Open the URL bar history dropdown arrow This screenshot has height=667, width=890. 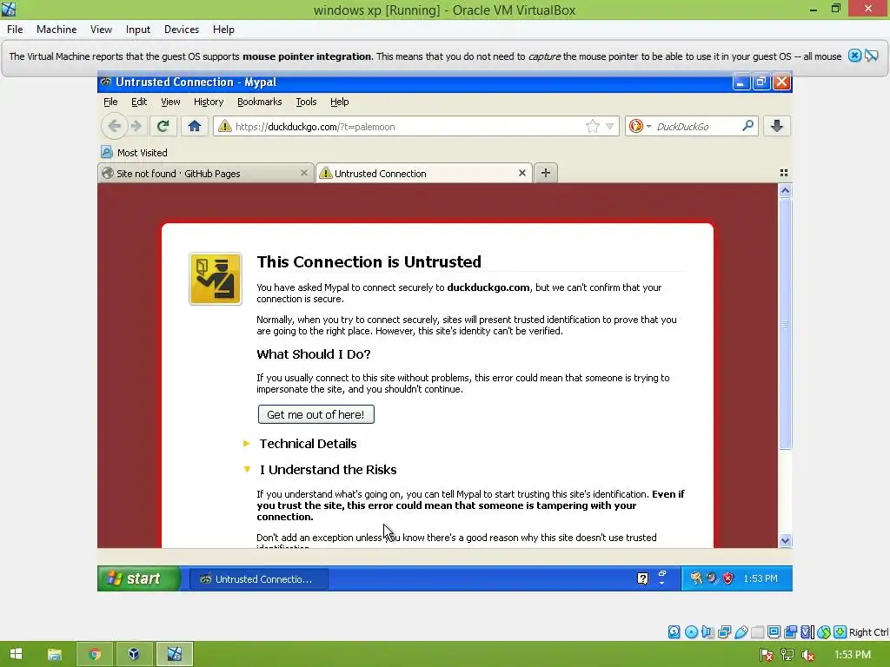(x=609, y=126)
